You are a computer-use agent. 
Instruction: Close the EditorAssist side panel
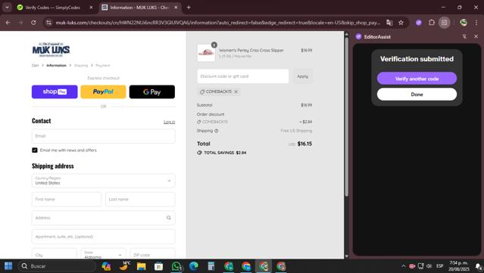click(x=476, y=36)
